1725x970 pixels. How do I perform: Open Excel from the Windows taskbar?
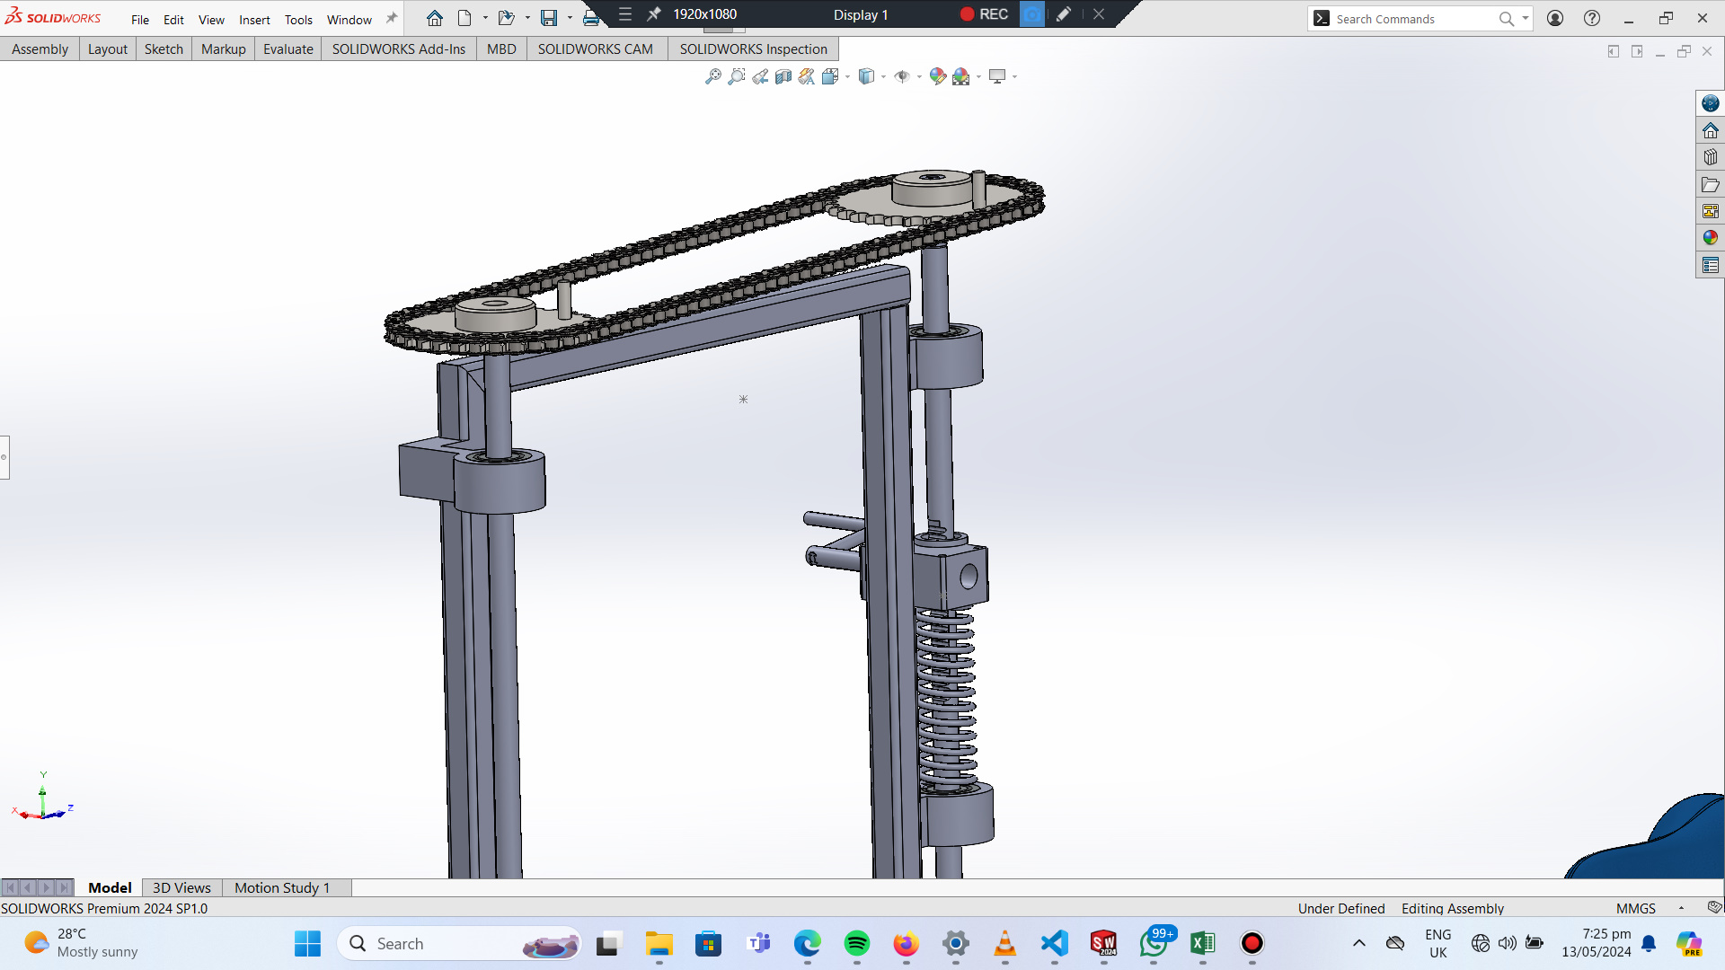(x=1202, y=943)
